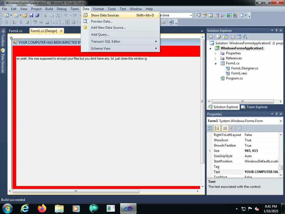Toggle the Properties grid view button

click(x=225, y=128)
